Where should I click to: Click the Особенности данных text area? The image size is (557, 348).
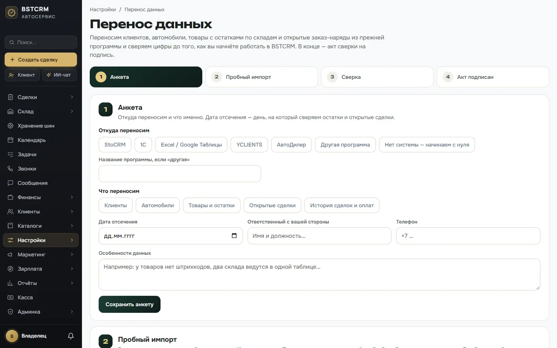[320, 275]
